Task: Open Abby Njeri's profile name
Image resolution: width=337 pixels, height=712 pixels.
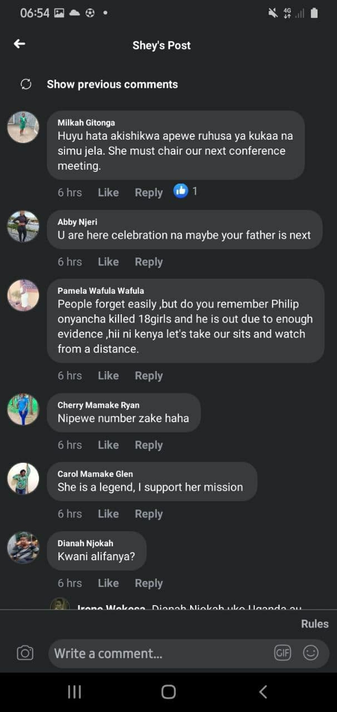Action: 77,222
